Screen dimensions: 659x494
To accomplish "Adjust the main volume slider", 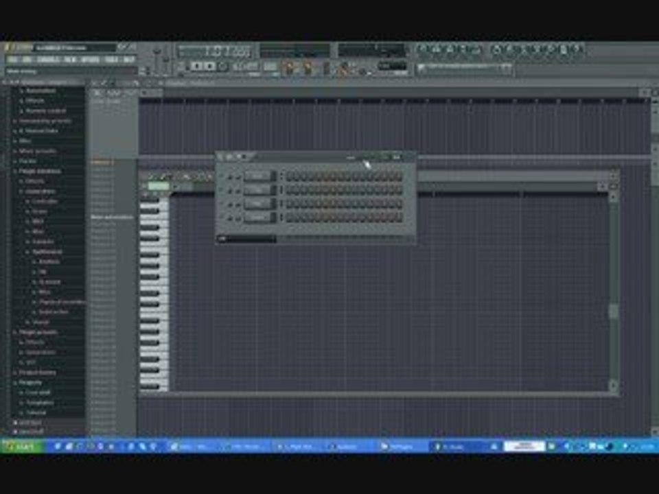I will (157, 58).
